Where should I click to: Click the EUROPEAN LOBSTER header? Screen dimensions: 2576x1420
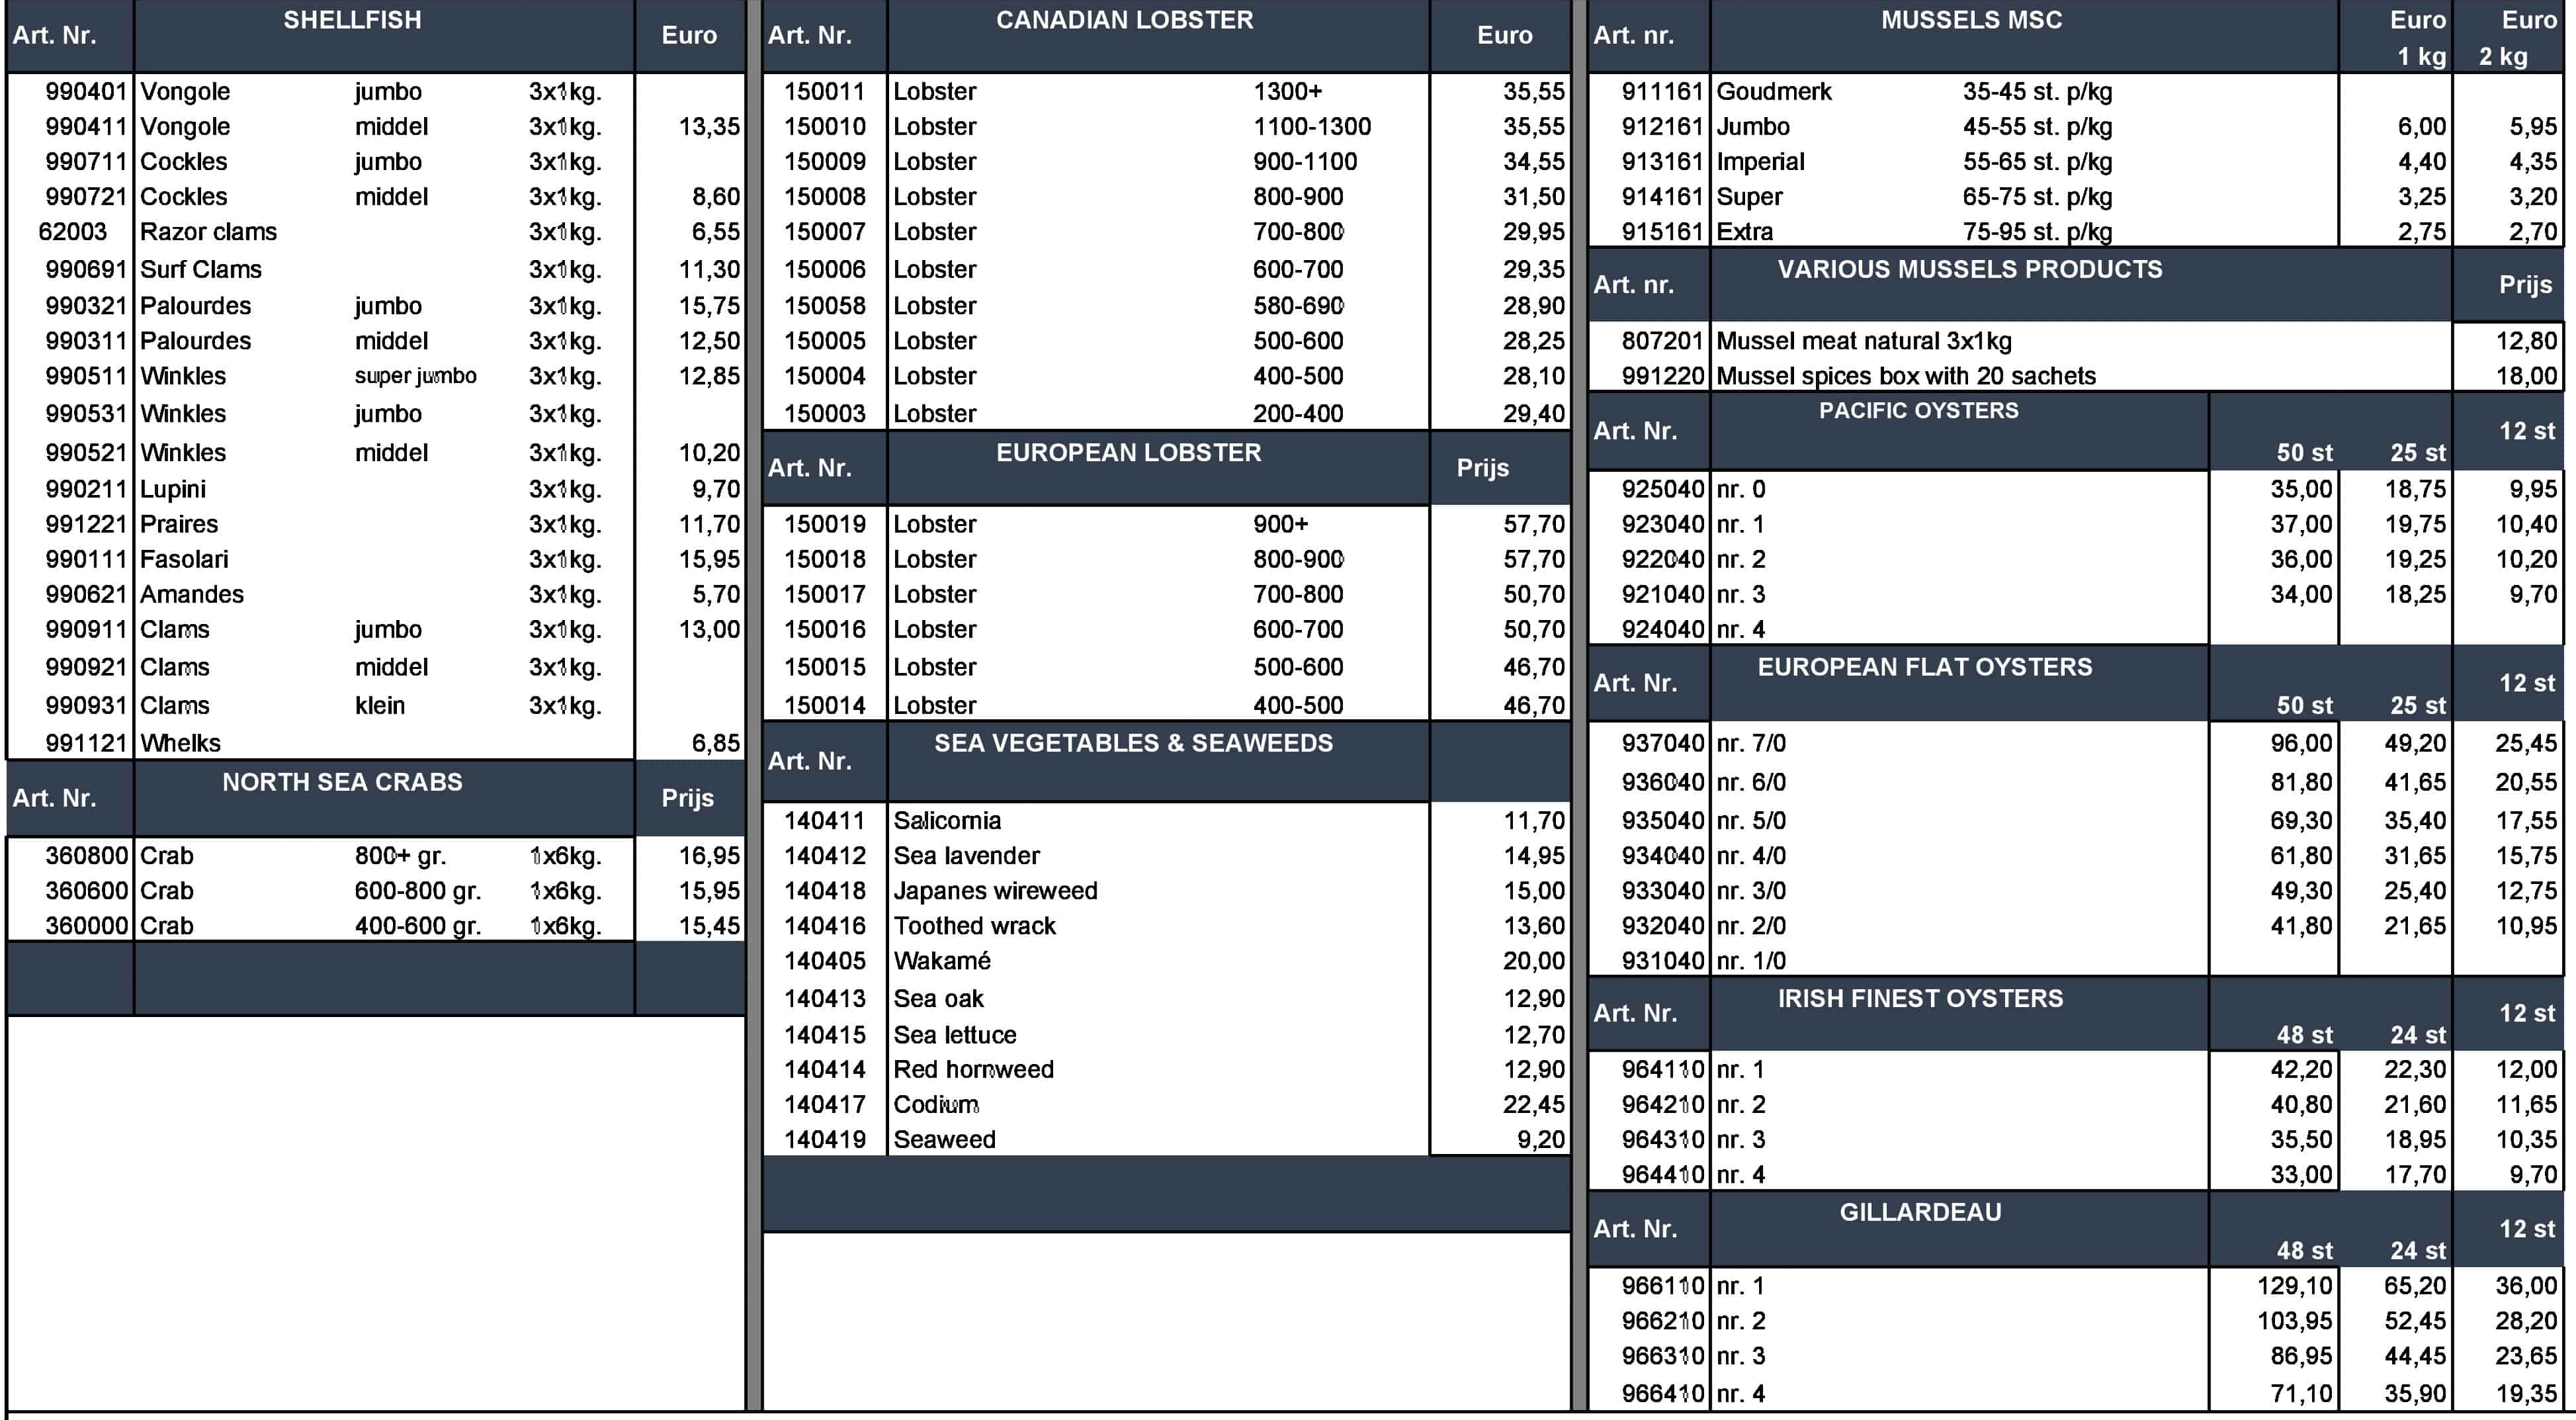point(1128,452)
